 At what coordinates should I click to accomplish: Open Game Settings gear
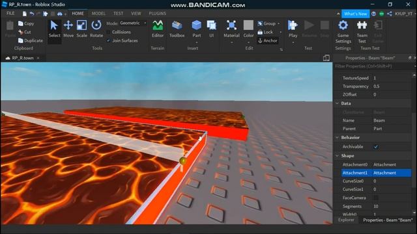(x=343, y=26)
